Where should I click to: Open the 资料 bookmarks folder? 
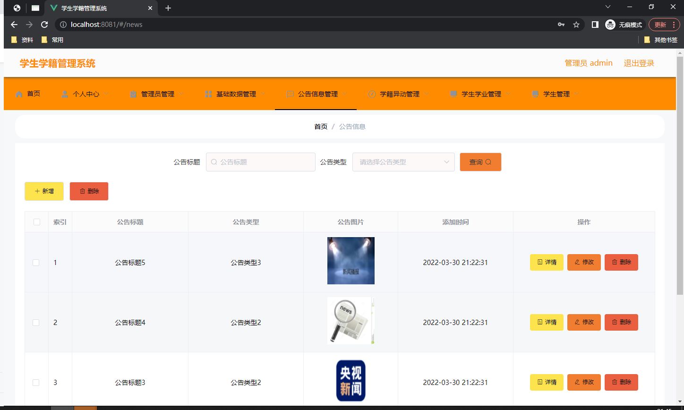coord(22,40)
